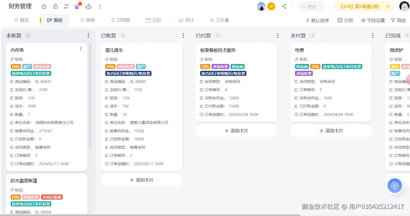Click the 已付款 column header
The width and height of the screenshot is (410, 216).
(203, 36)
